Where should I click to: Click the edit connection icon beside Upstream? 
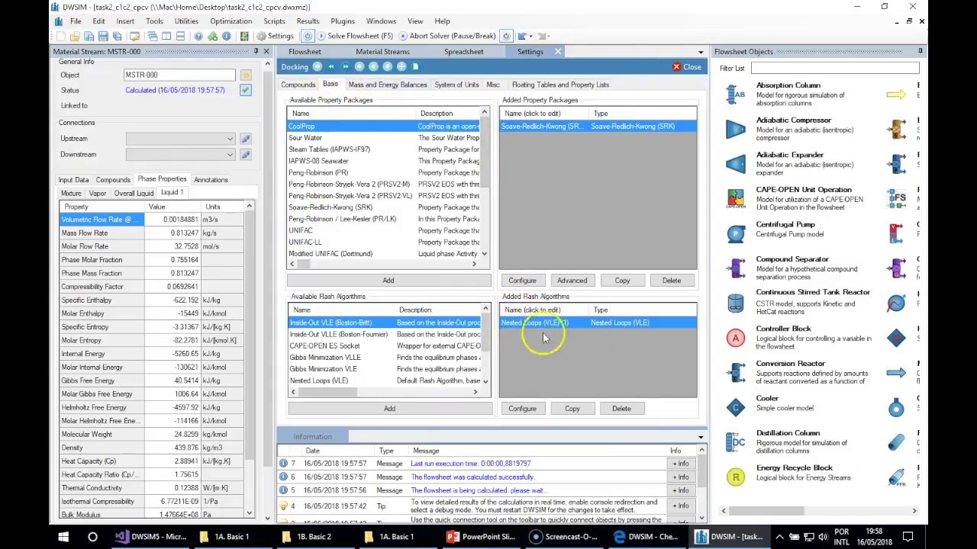pyautogui.click(x=245, y=139)
